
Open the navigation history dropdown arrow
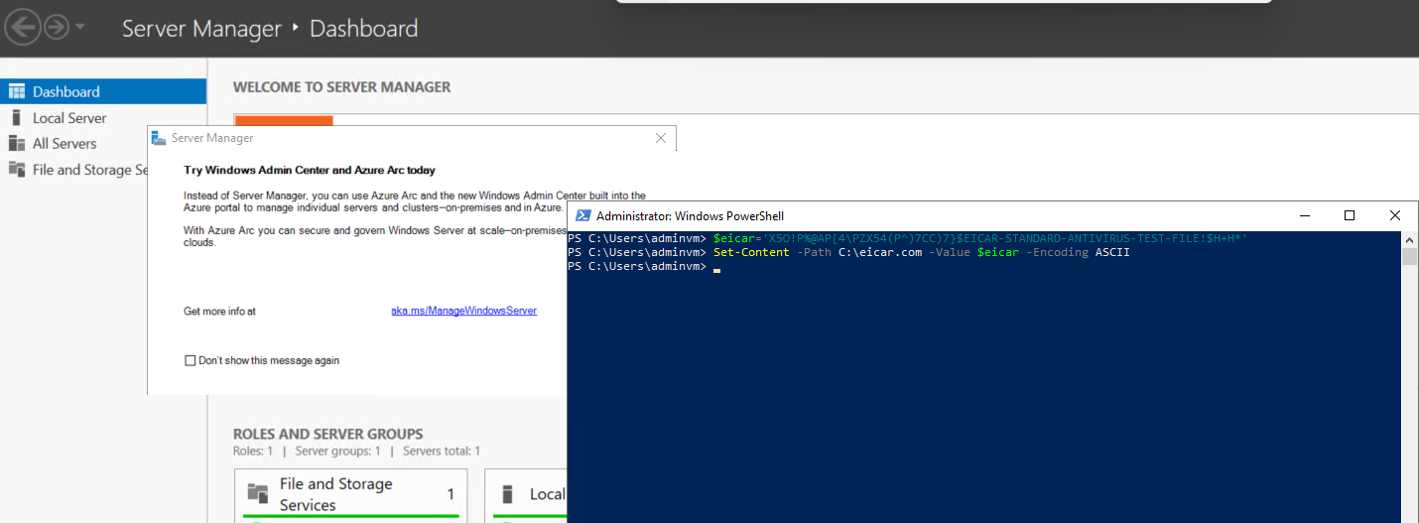click(x=80, y=27)
